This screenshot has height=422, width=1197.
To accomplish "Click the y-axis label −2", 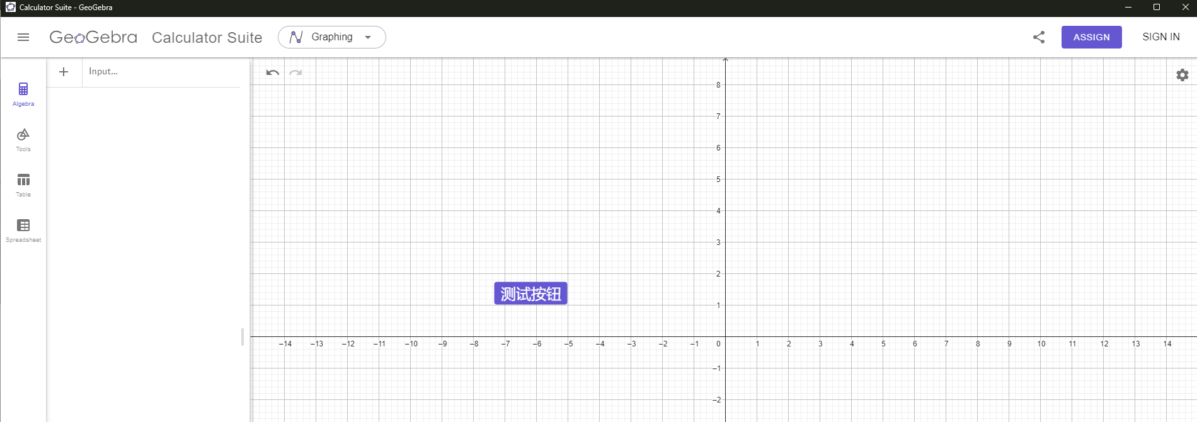I will 716,400.
